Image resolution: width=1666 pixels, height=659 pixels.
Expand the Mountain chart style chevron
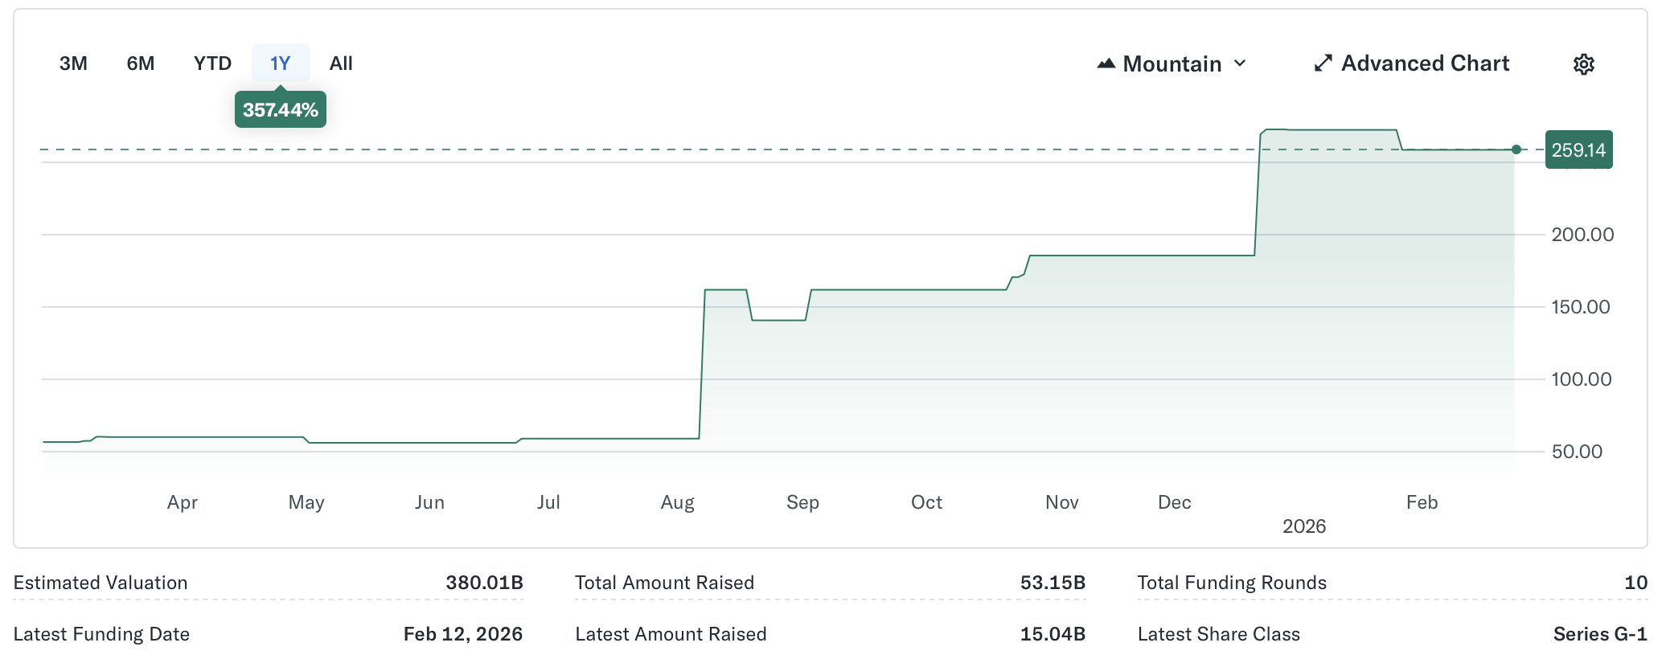click(x=1240, y=63)
